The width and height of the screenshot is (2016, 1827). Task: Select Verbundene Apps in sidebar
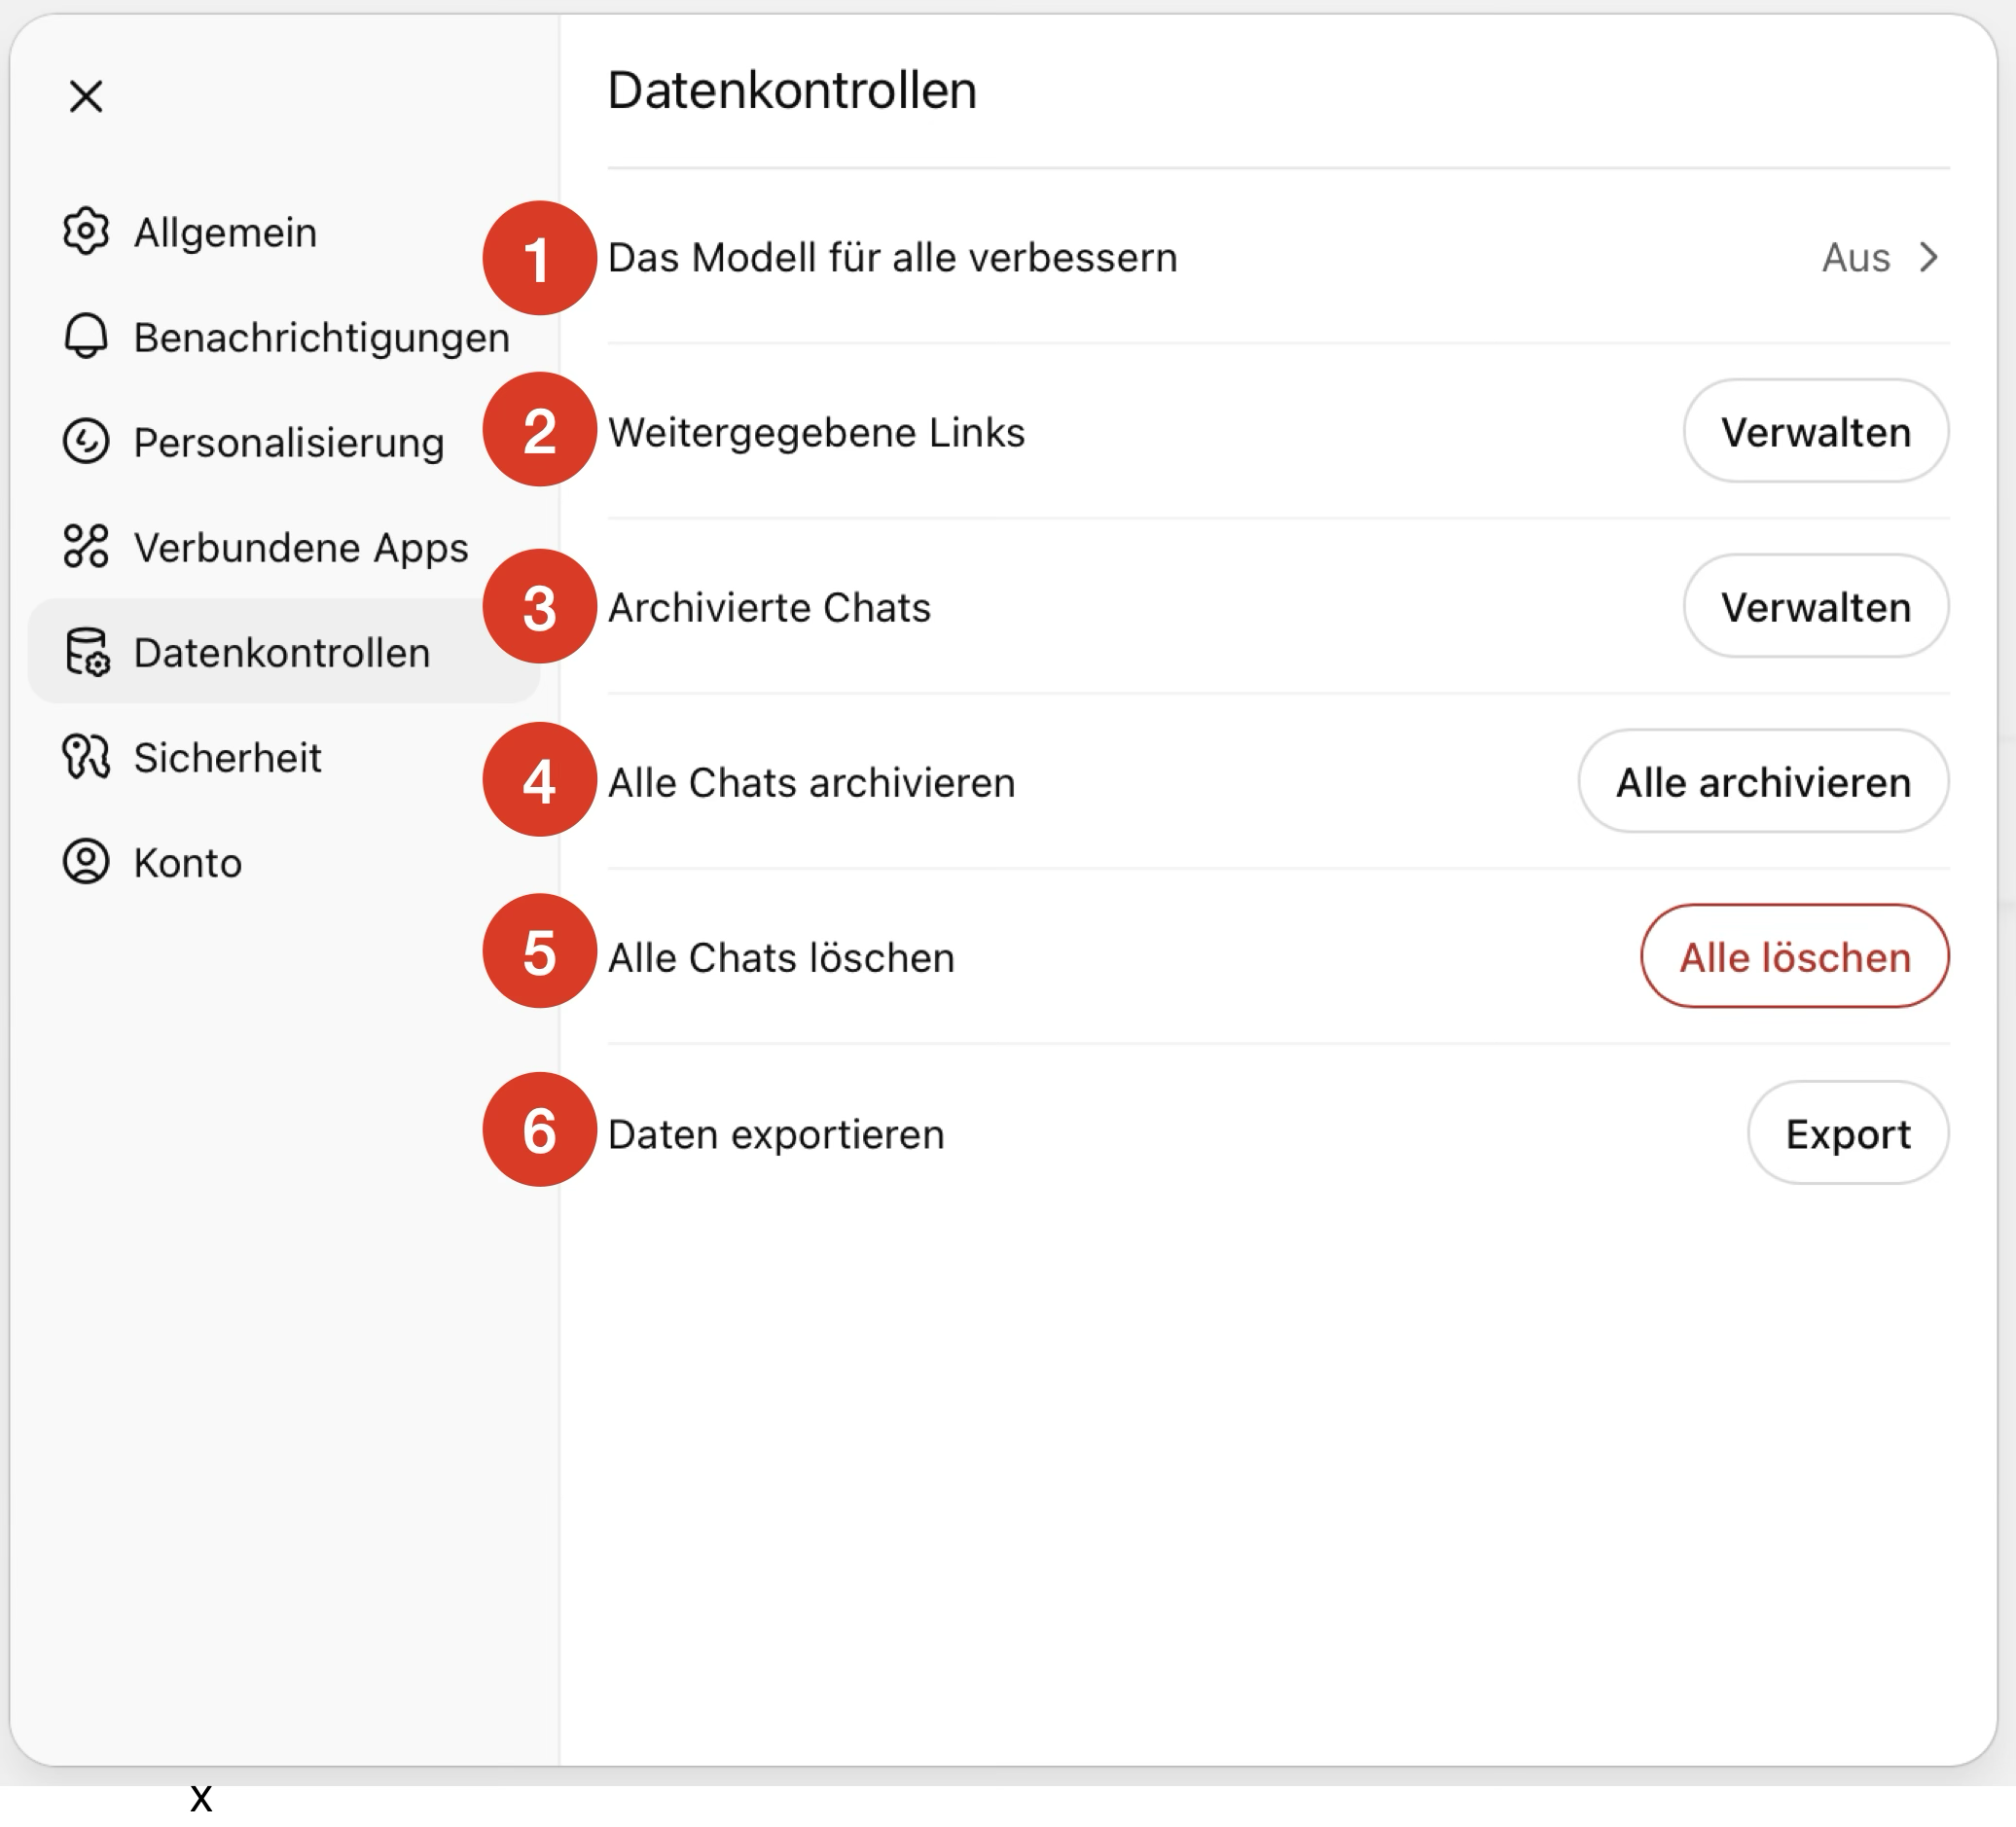click(x=301, y=548)
